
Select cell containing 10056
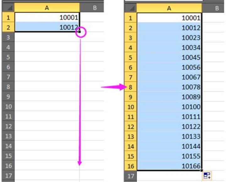coord(169,67)
